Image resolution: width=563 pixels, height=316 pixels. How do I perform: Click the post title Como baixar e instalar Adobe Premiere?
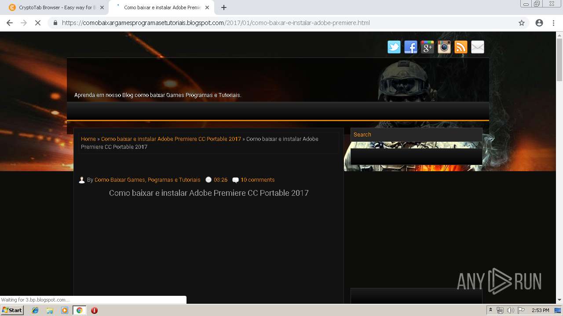click(209, 193)
